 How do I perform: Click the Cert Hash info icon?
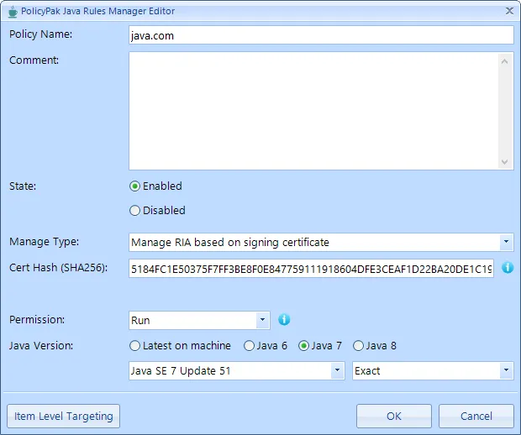508,267
